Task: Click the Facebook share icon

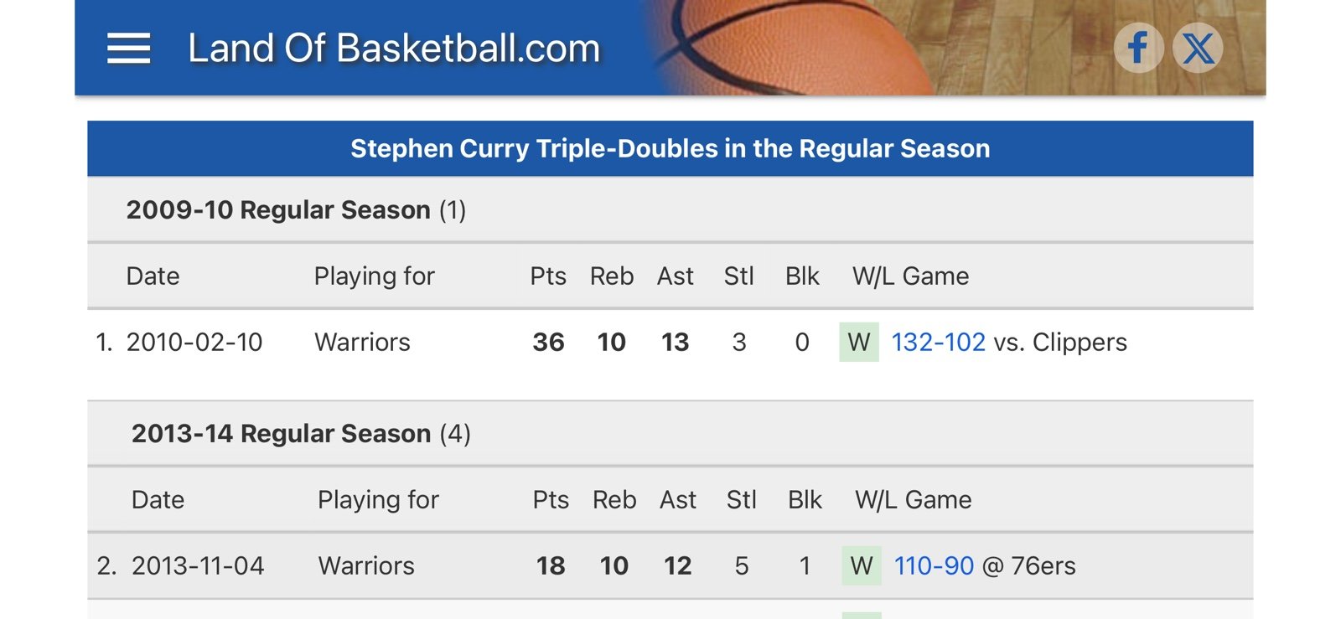Action: [x=1138, y=48]
